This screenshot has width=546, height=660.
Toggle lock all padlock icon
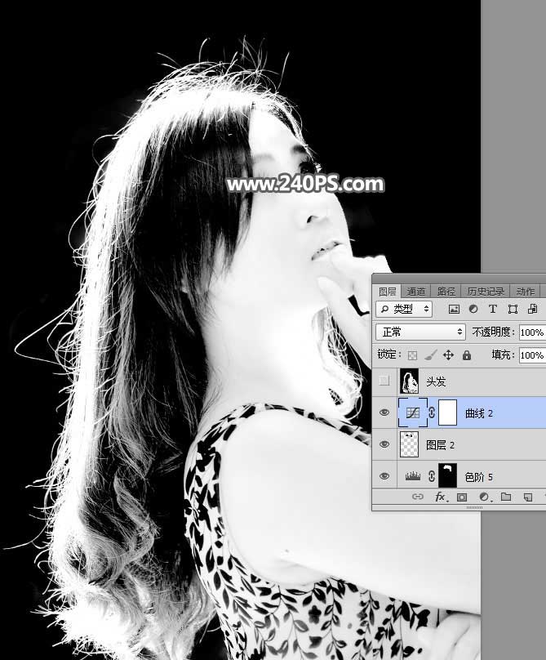[x=467, y=355]
